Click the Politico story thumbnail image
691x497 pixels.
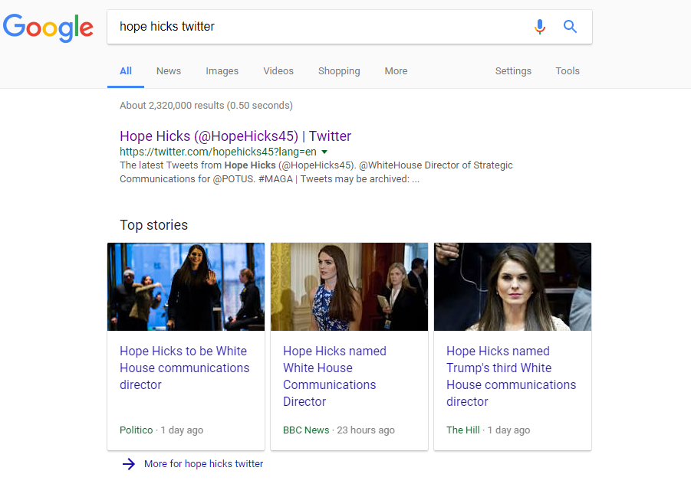coord(186,286)
